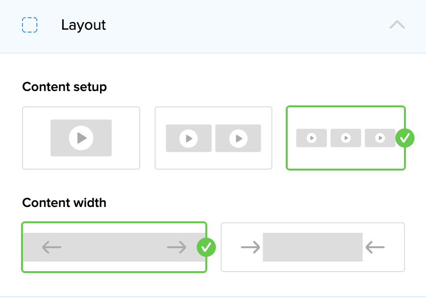Click the left-pointing arrow in full-width option
The width and height of the screenshot is (426, 298).
52,247
